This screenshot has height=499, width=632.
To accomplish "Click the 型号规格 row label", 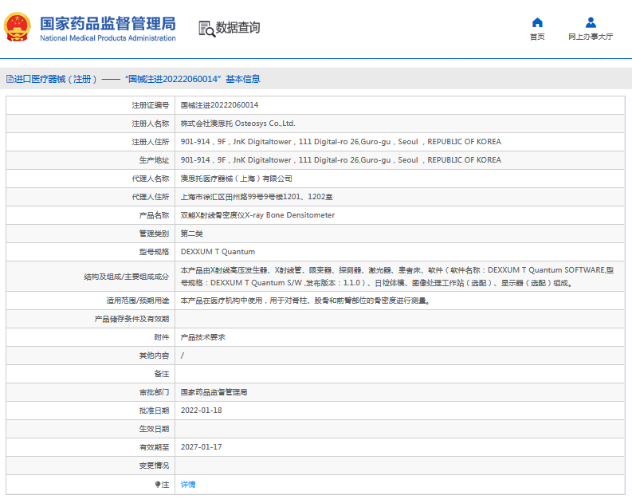I will click(x=154, y=252).
